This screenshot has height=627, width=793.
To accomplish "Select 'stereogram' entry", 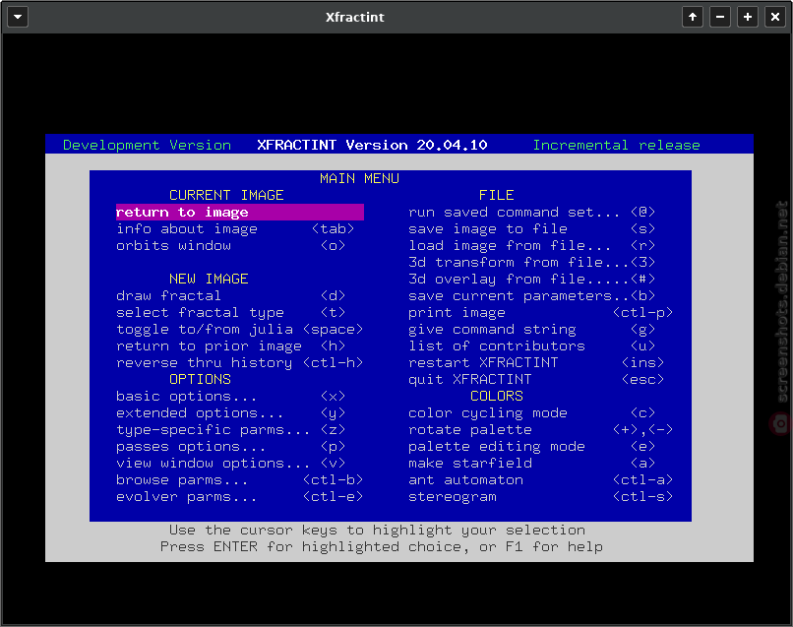I will click(540, 496).
